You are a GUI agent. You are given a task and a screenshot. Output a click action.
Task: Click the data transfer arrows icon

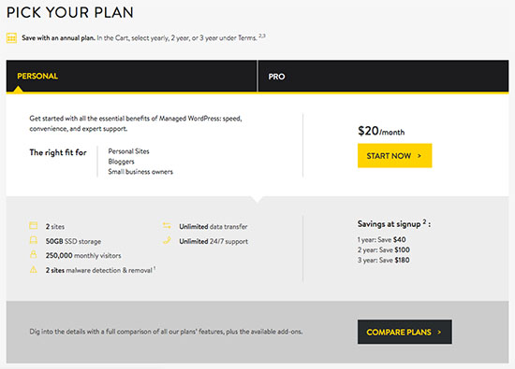pos(167,225)
